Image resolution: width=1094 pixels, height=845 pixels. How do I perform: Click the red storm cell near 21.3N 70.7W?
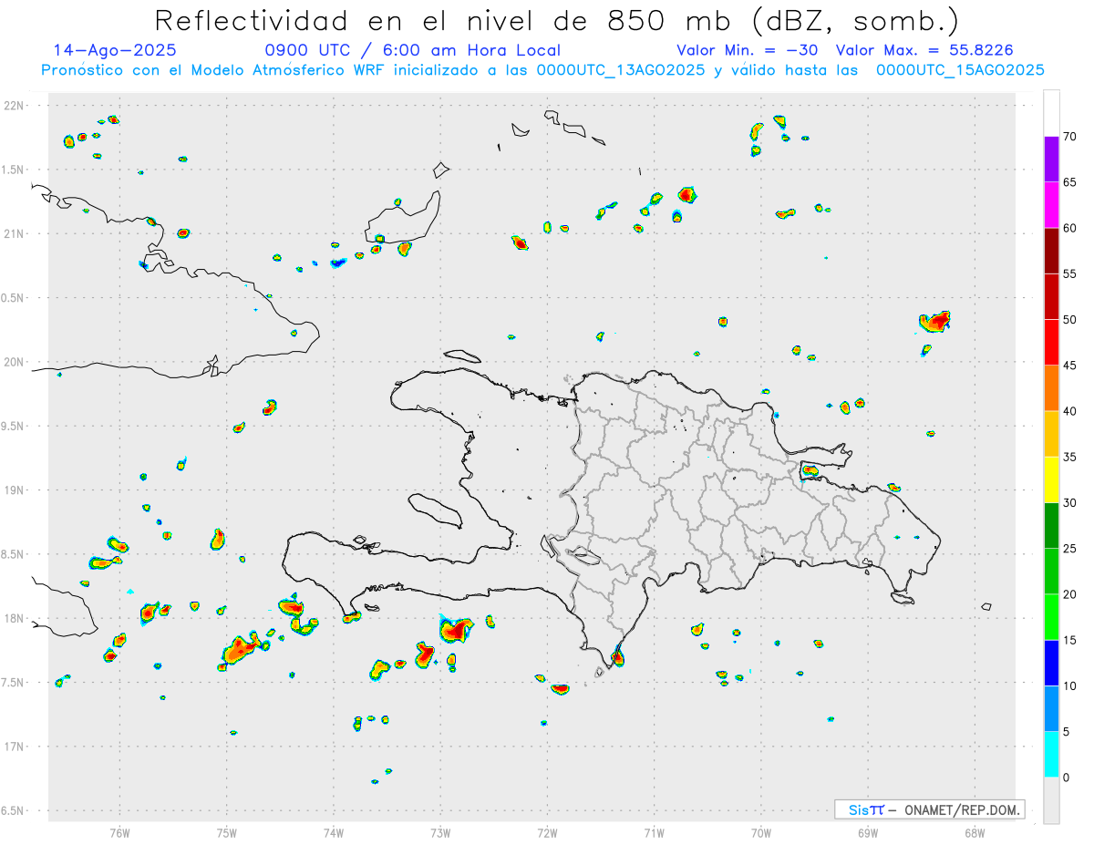click(687, 194)
